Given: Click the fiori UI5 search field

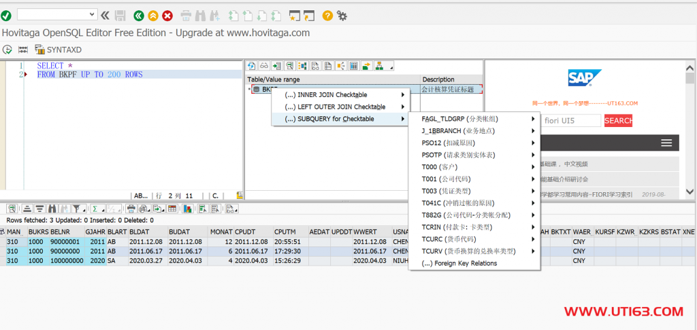Looking at the screenshot, I should point(571,121).
